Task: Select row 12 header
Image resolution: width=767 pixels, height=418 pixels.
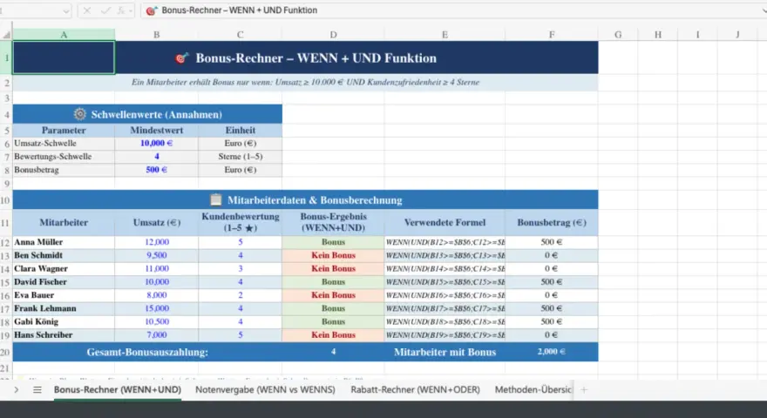Action: pos(6,242)
